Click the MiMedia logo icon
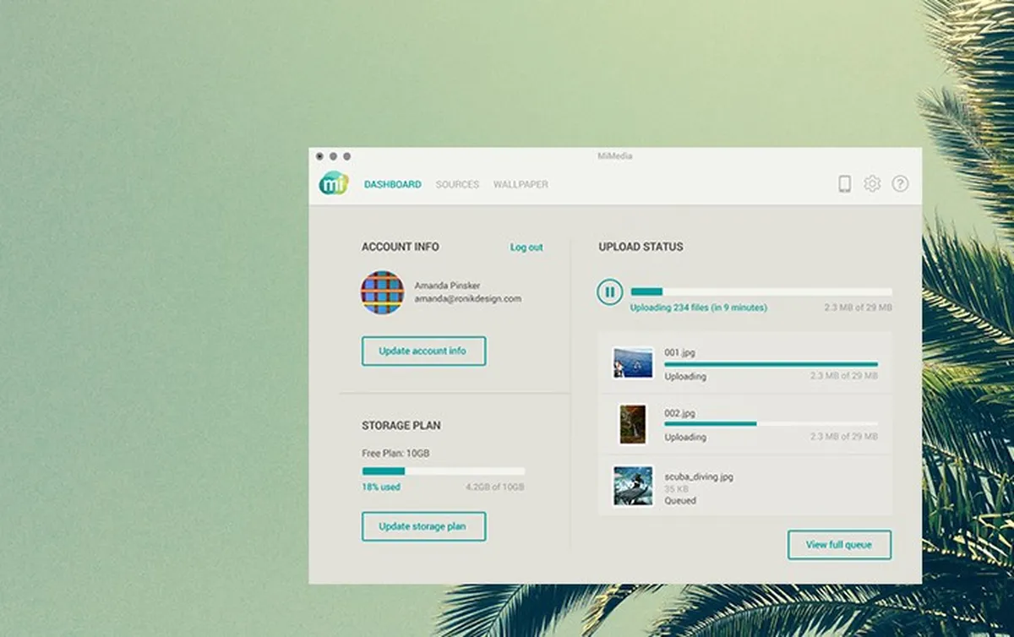Screen dimensions: 1014x637 coord(333,183)
